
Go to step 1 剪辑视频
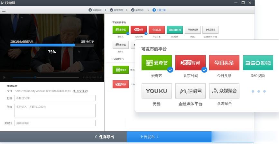point(95,10)
